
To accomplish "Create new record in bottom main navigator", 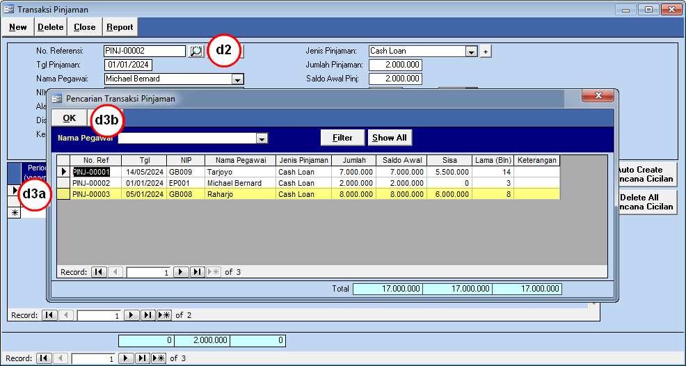I will point(159,358).
